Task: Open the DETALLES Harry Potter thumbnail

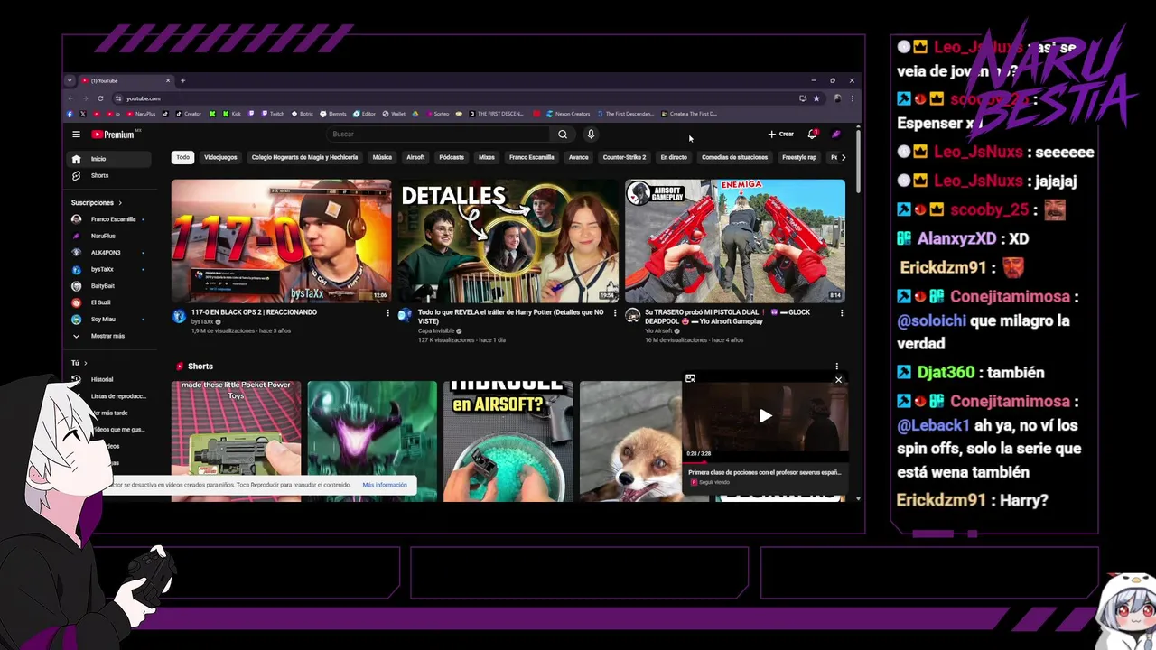Action: click(x=508, y=241)
